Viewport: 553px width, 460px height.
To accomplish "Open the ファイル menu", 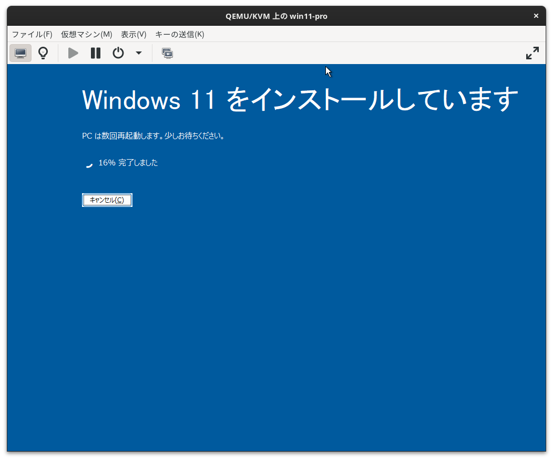I will (x=32, y=34).
